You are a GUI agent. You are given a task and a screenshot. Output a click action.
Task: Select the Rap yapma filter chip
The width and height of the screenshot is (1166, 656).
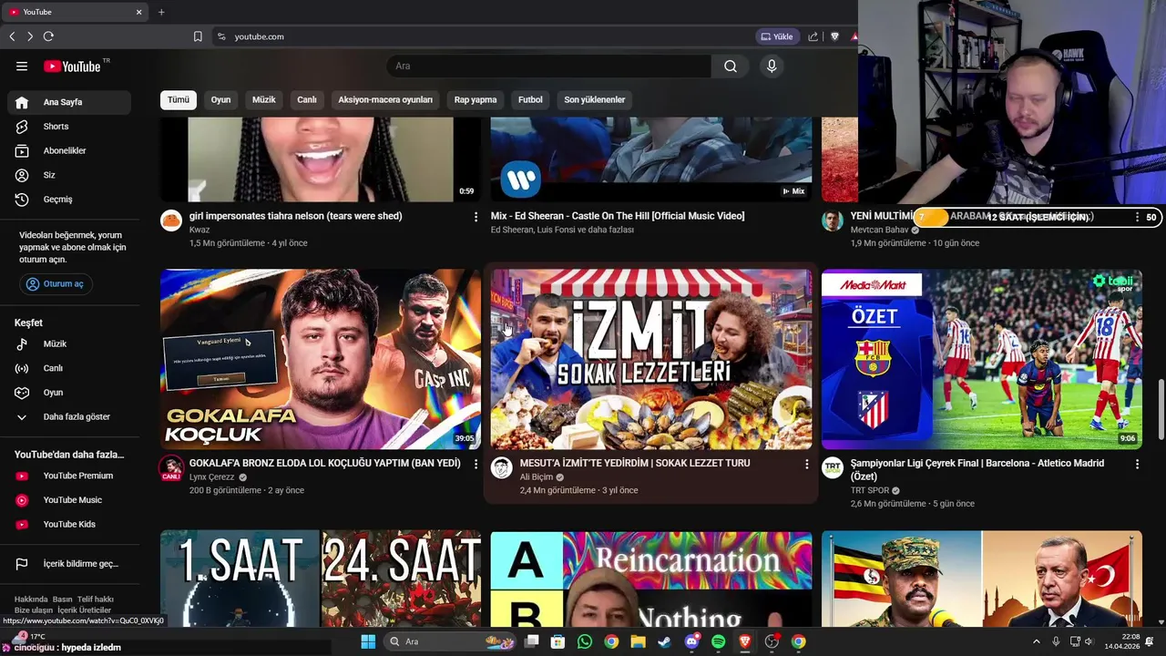[476, 100]
